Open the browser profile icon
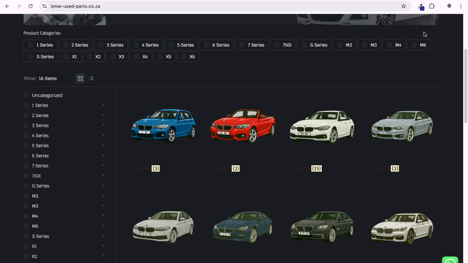The height and width of the screenshot is (263, 468). [x=449, y=6]
